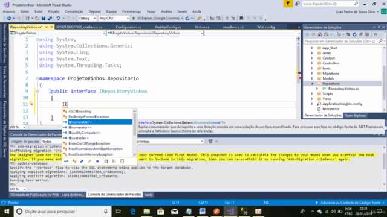Viewport: 387px width, 217px height.
Task: Collapse the interface block at line 9
Action: (37, 91)
